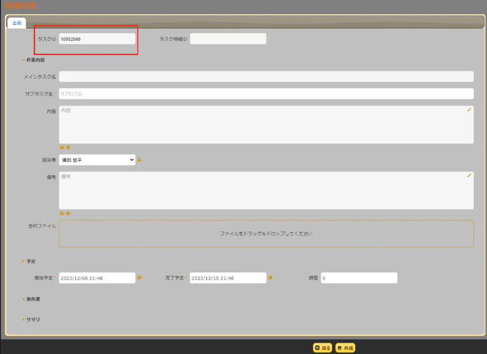This screenshot has width=487, height=354.
Task: Click the 調整 field showing 0
Action: coord(359,278)
